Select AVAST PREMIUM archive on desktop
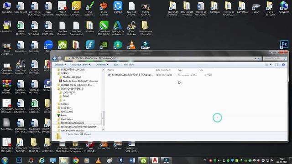Screen dimensions: 292x164 (x=7, y=87)
